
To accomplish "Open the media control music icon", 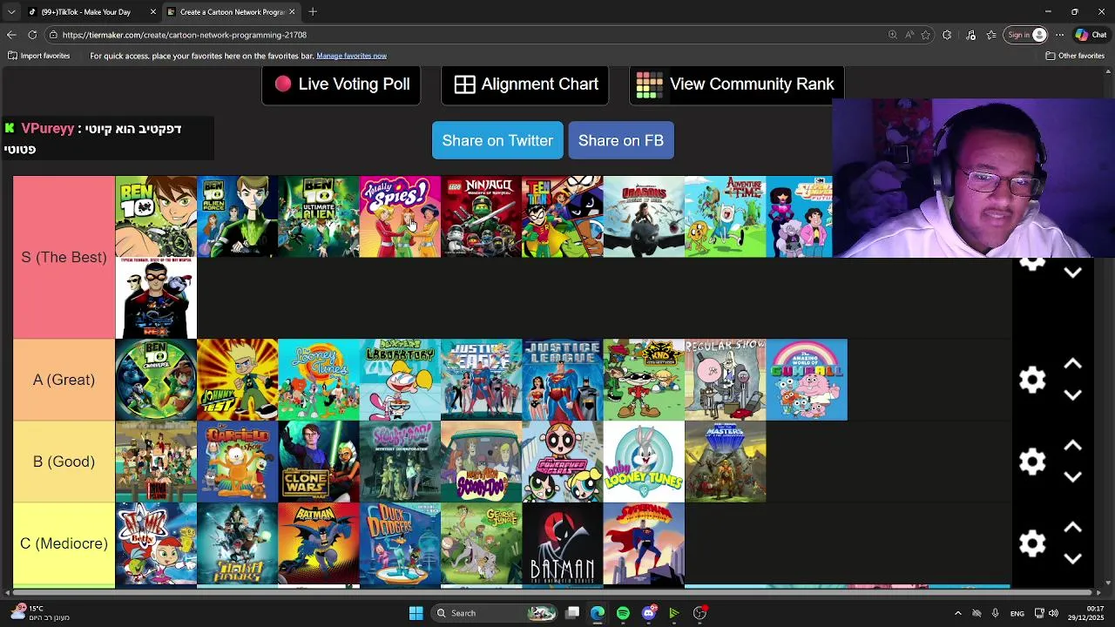I will [x=971, y=35].
